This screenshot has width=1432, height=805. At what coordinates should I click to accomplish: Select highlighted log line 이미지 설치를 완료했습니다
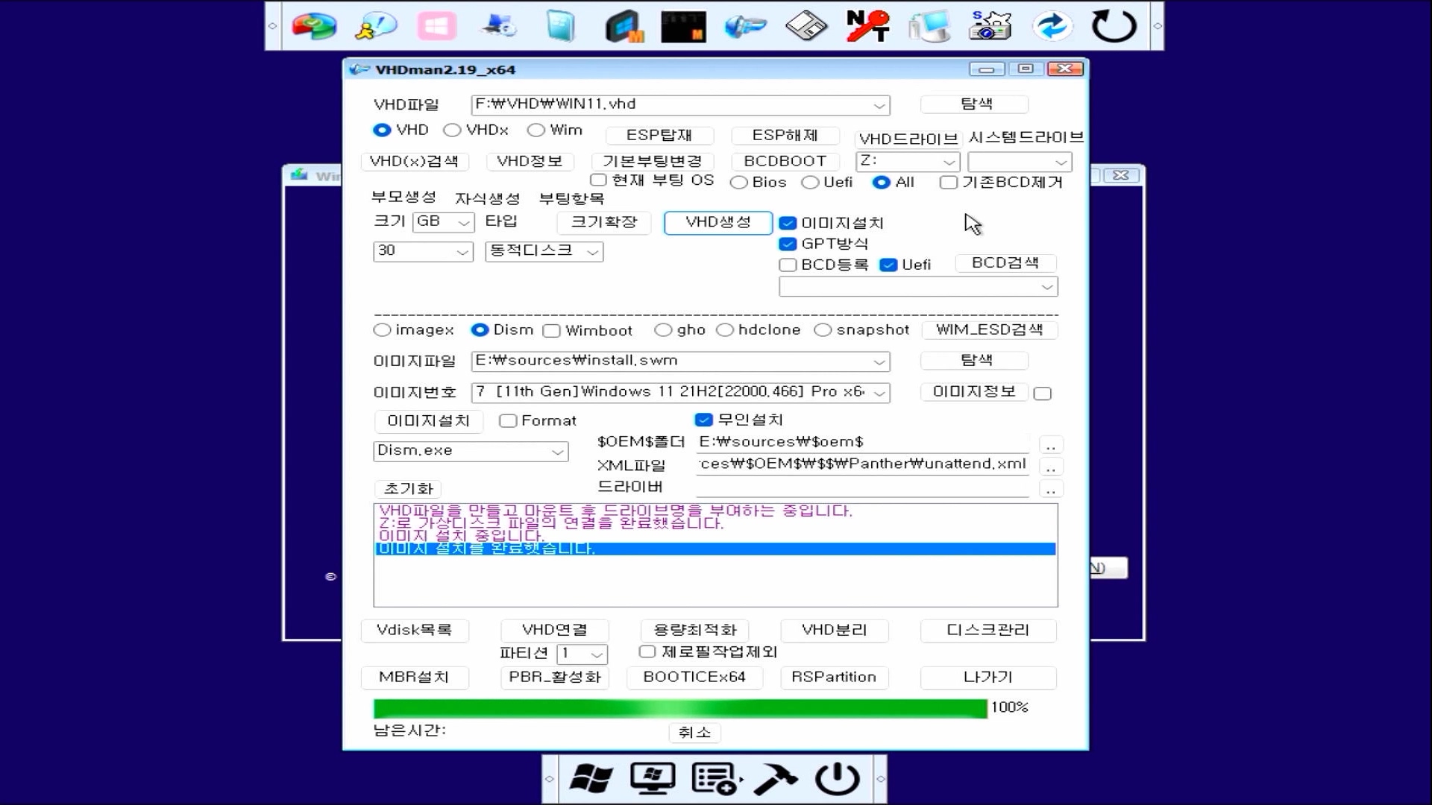click(x=715, y=549)
